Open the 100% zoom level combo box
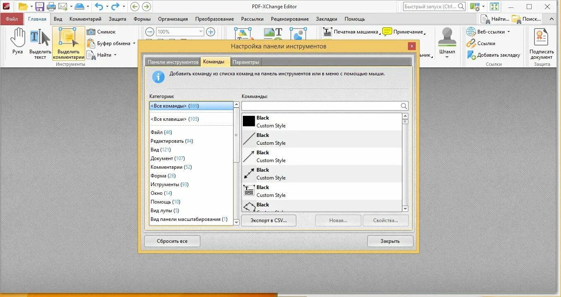Screen dimensions: 561x297 tap(180, 32)
